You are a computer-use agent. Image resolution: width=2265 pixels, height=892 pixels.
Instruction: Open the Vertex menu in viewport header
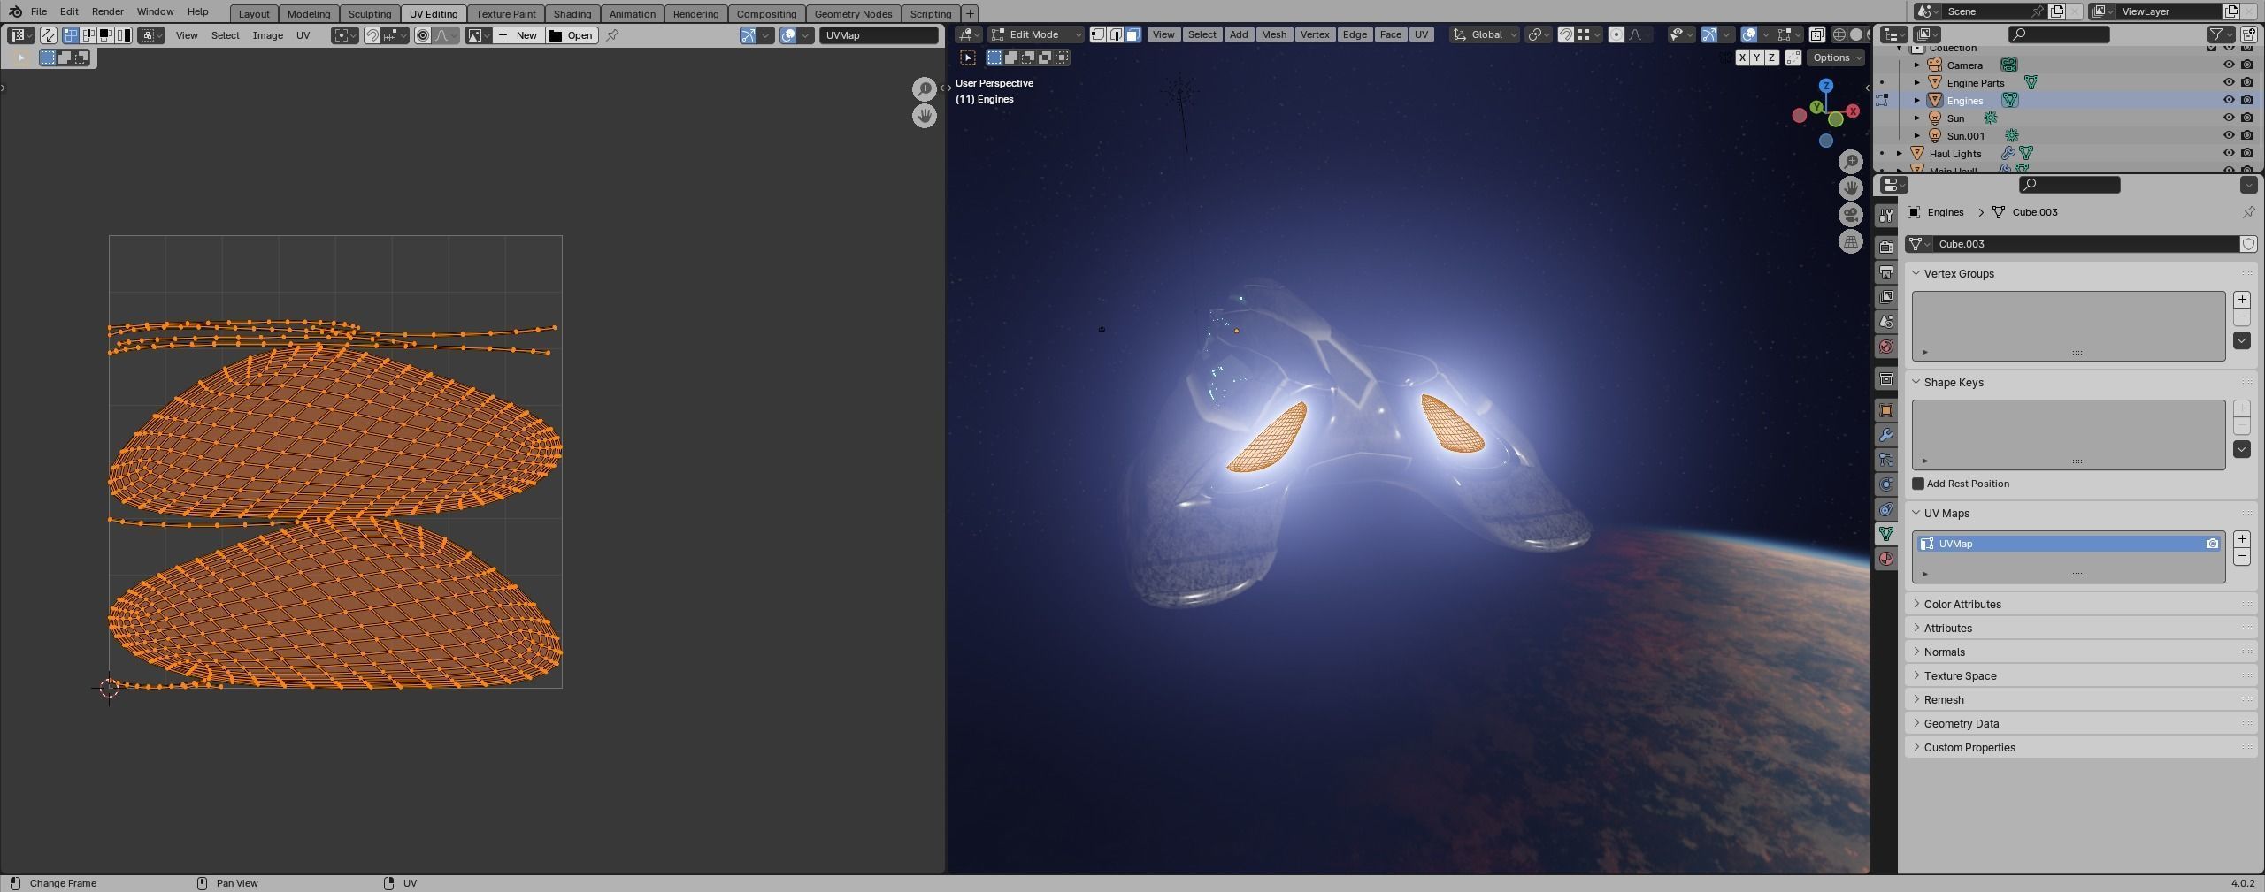[x=1315, y=34]
